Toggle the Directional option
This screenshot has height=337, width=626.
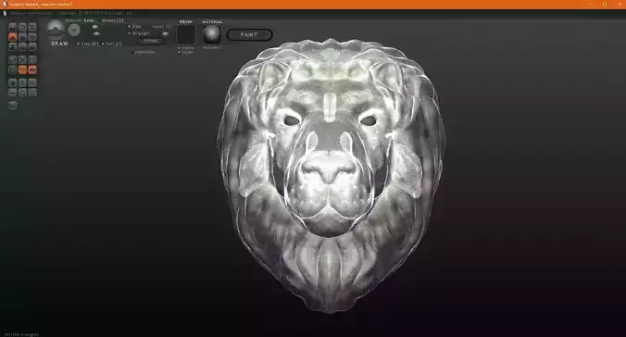pyautogui.click(x=144, y=52)
